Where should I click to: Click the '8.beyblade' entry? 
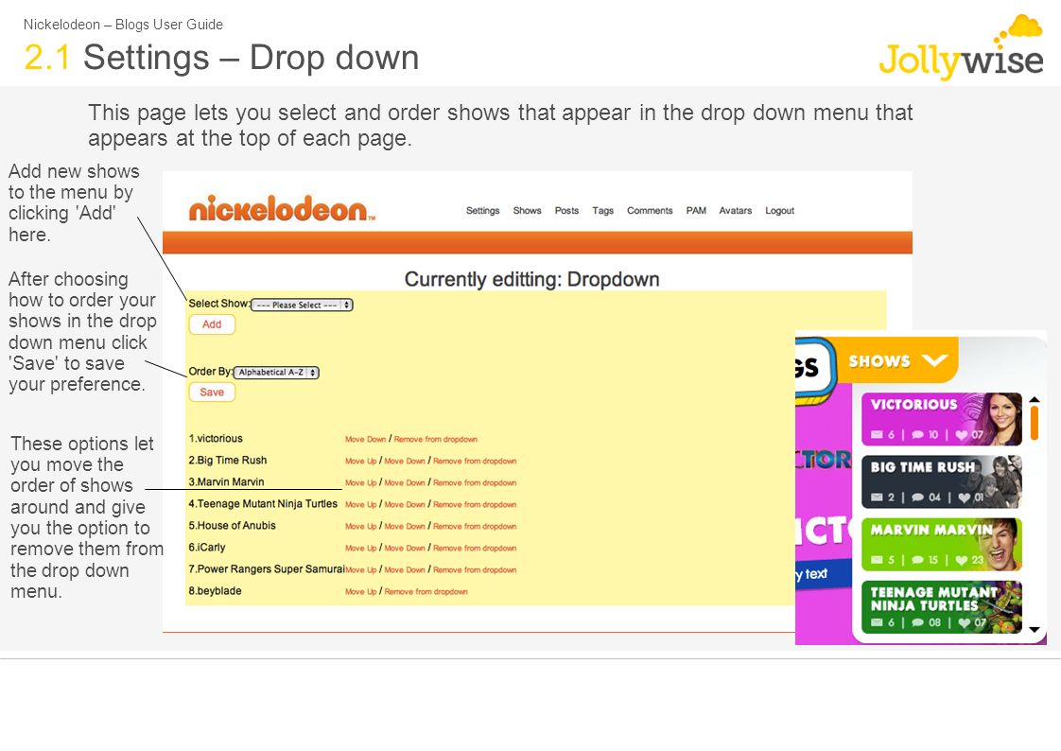[x=215, y=590]
